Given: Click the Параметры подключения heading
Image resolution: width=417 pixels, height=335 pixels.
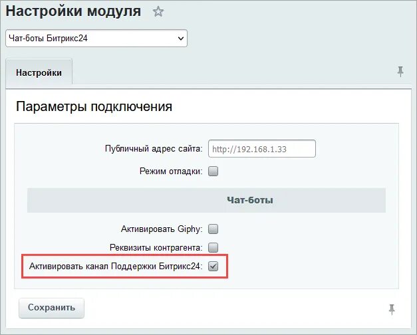Looking at the screenshot, I should (x=94, y=106).
